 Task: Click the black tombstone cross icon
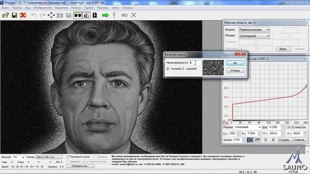(95, 15)
